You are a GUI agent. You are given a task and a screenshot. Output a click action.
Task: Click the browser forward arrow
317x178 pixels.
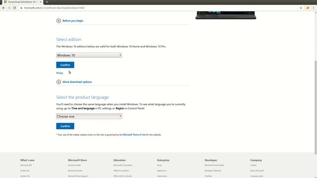[9, 8]
